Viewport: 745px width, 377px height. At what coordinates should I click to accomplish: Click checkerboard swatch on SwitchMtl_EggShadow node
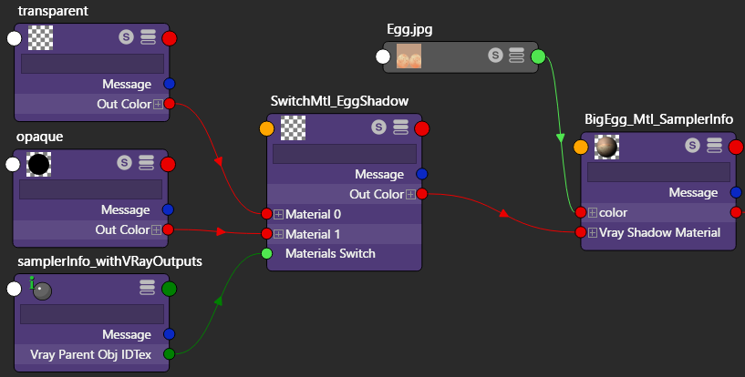pyautogui.click(x=293, y=128)
